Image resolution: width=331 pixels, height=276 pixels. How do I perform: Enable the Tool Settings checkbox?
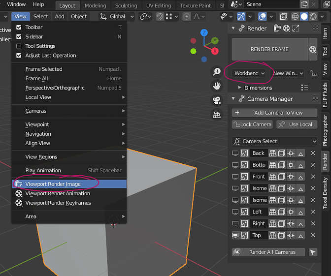pyautogui.click(x=19, y=46)
